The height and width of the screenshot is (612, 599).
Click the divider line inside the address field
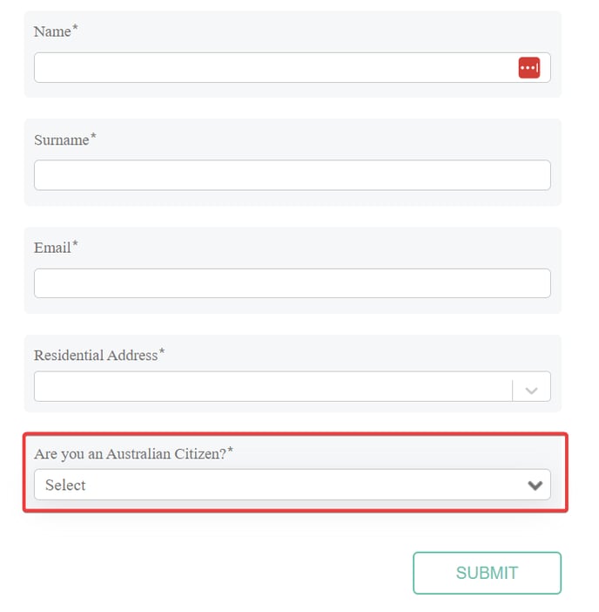512,391
